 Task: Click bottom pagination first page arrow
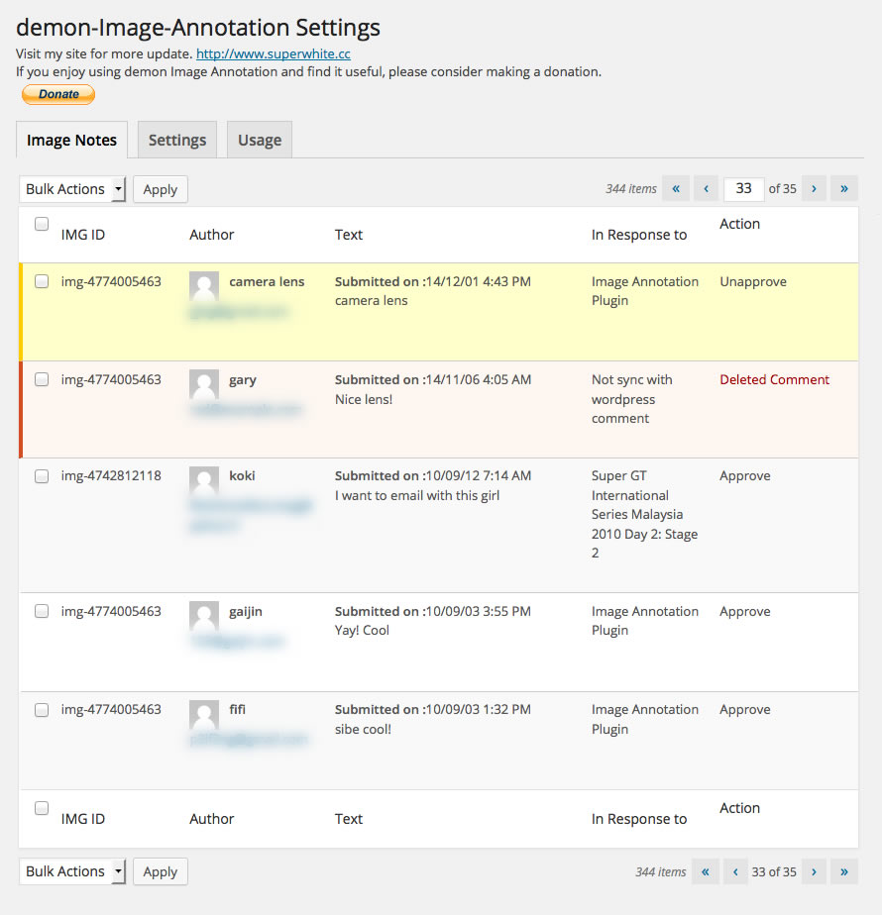[x=706, y=871]
